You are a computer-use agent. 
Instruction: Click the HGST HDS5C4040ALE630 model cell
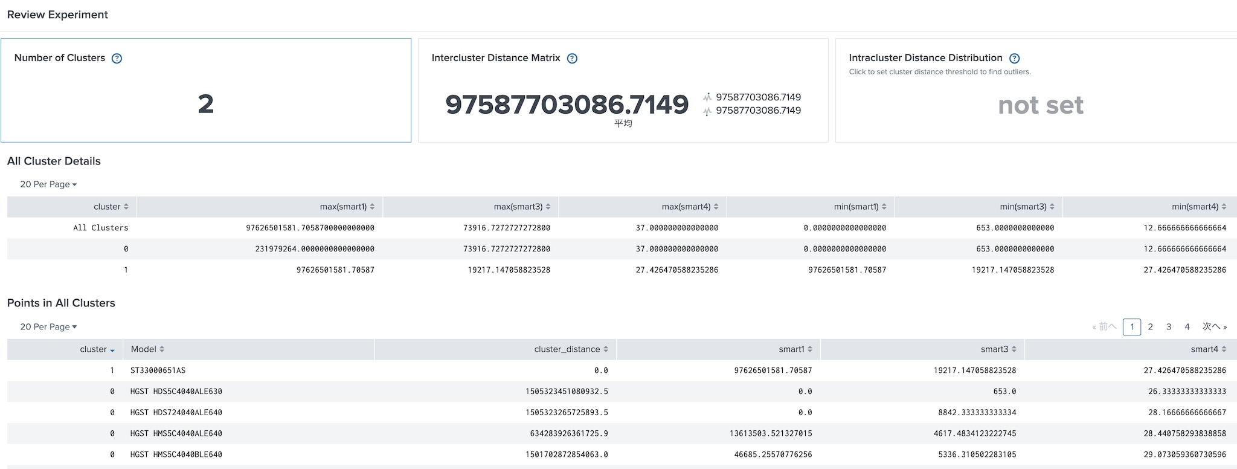pyautogui.click(x=176, y=392)
